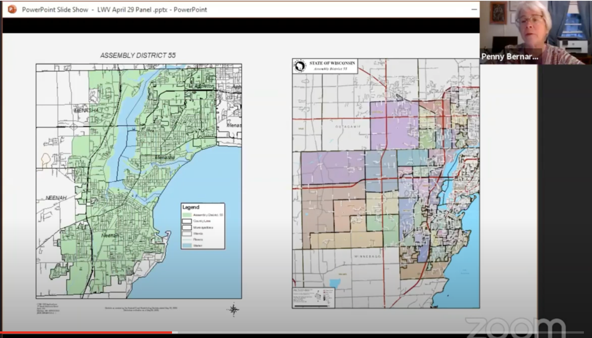Minimize the PowerPoint Slide Show window
Screen dimensions: 592x338
(x=474, y=9)
